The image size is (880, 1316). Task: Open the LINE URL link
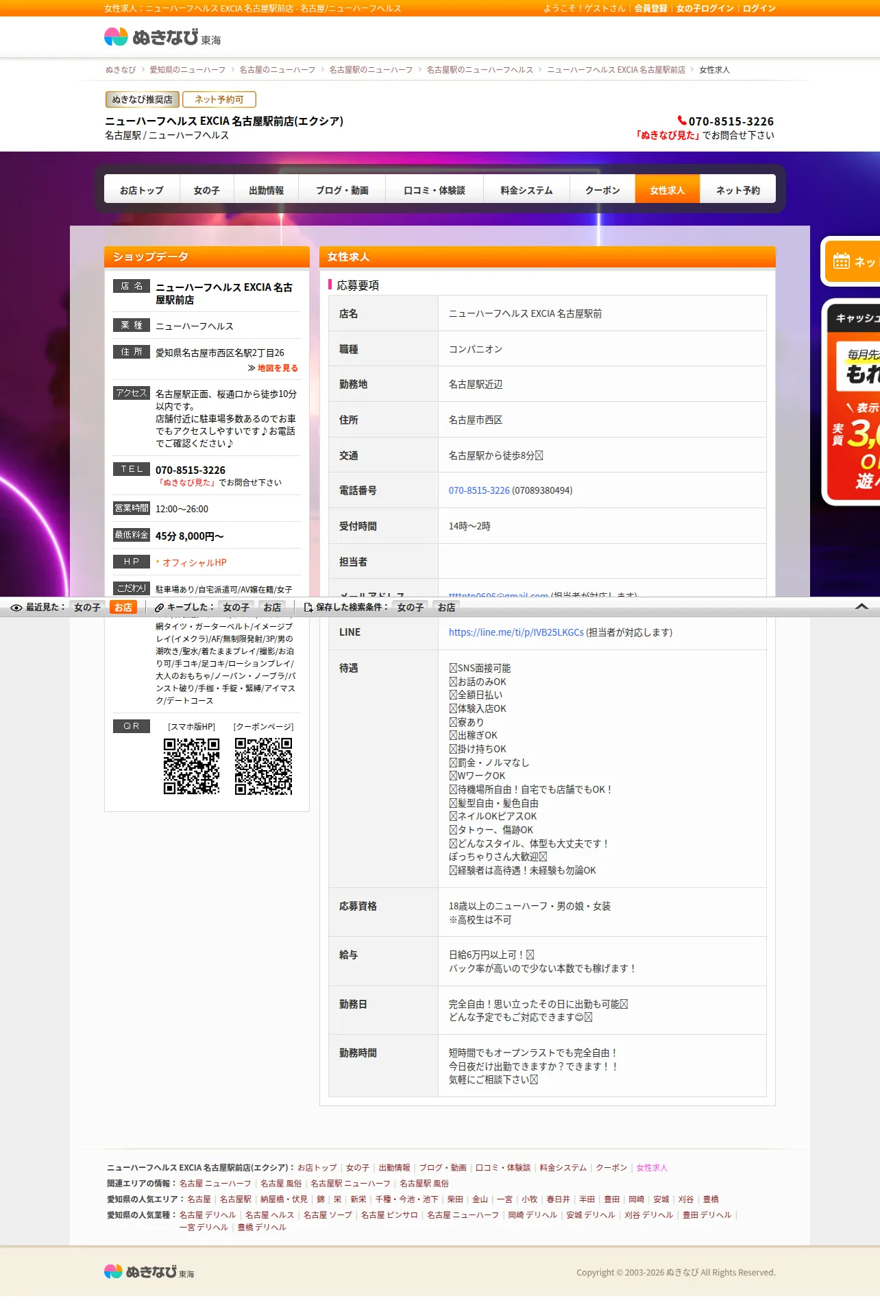tap(516, 632)
